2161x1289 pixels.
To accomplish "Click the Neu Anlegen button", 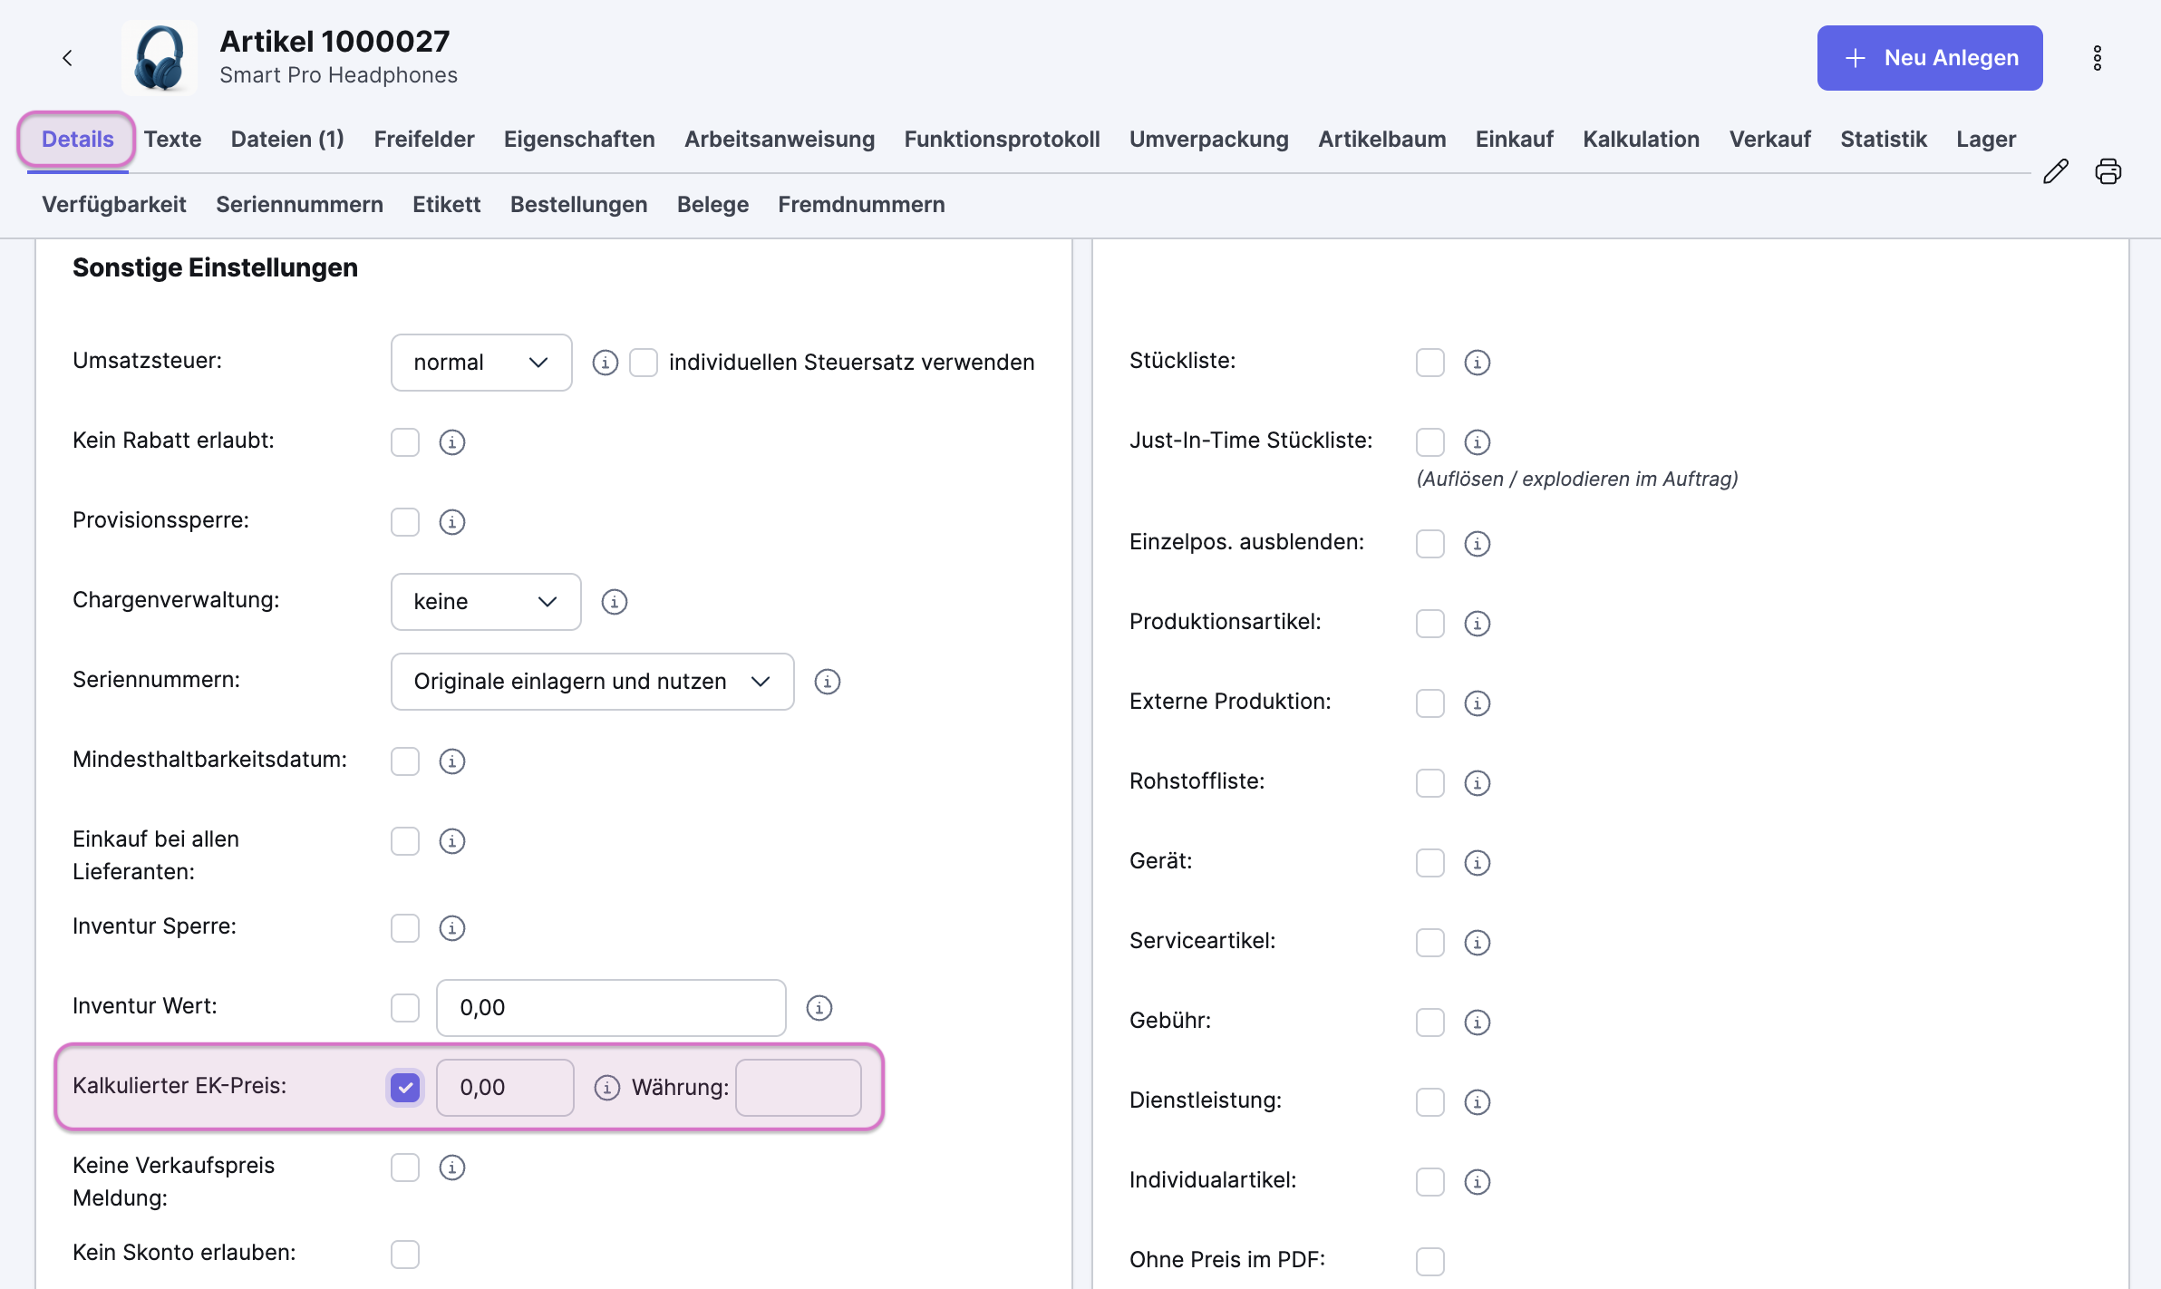I will (x=1929, y=58).
